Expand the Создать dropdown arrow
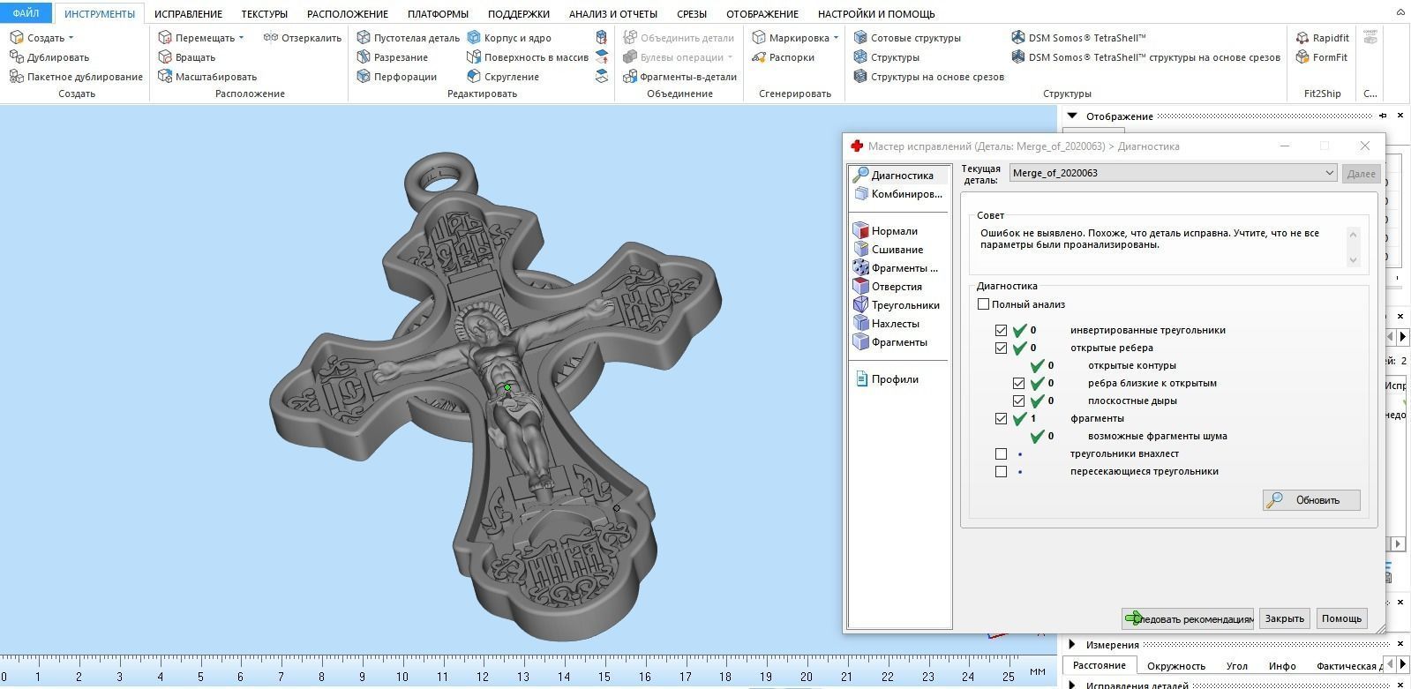Viewport: 1411px width, 689px height. (71, 38)
